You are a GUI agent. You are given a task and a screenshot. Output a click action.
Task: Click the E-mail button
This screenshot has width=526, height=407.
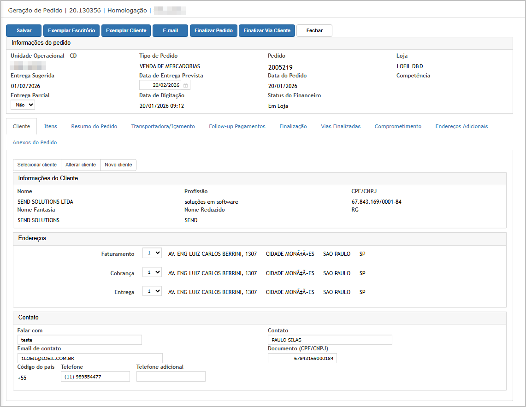click(x=170, y=30)
